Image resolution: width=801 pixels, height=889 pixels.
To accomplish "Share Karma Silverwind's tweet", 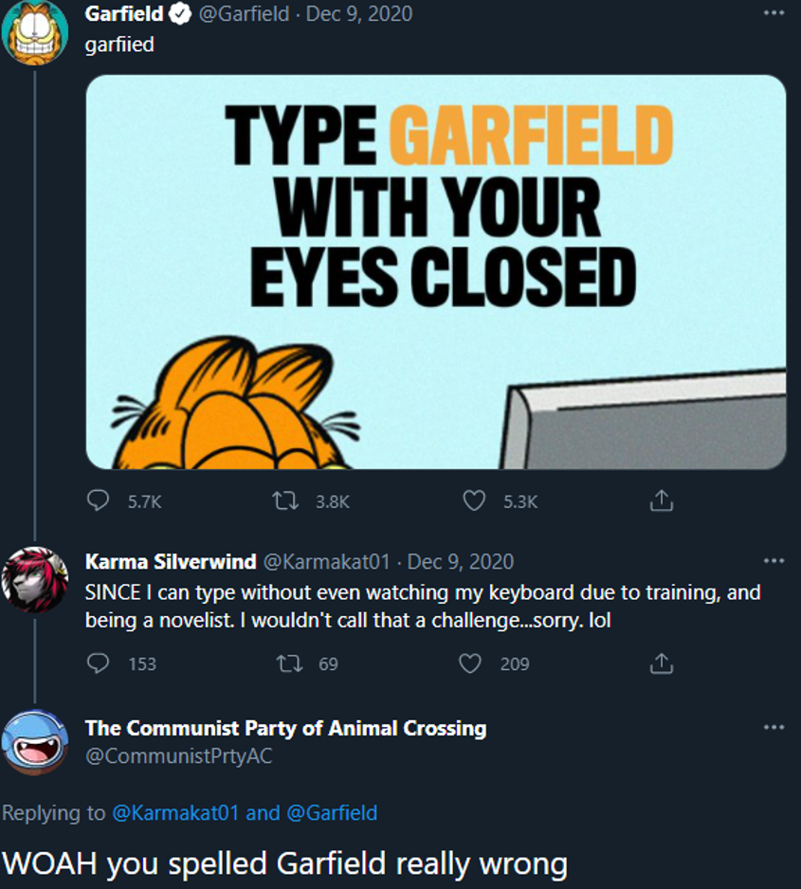I will click(x=661, y=663).
